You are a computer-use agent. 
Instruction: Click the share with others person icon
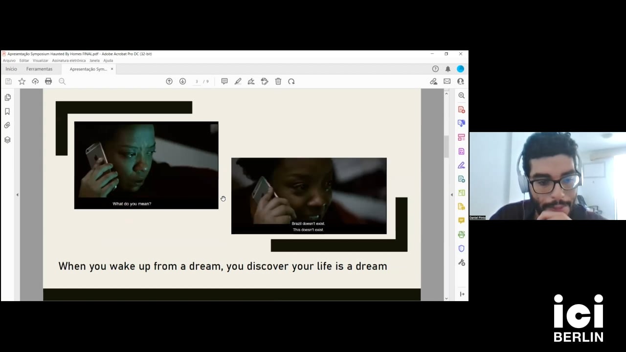(460, 81)
